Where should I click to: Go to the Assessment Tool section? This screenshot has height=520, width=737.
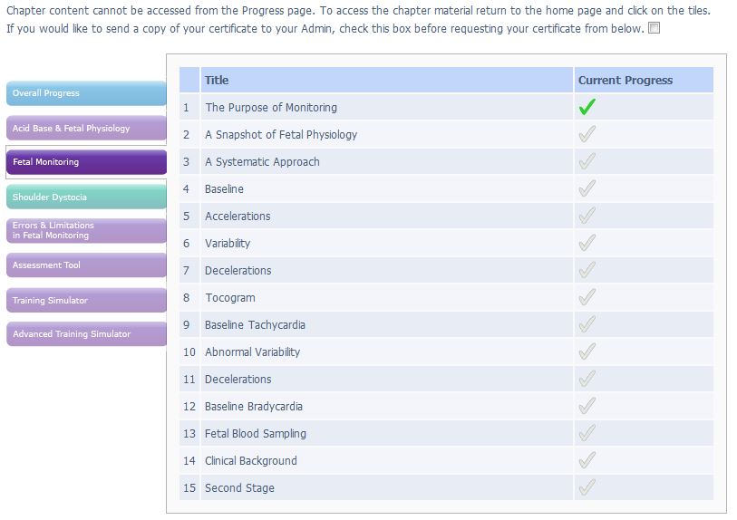[x=86, y=265]
